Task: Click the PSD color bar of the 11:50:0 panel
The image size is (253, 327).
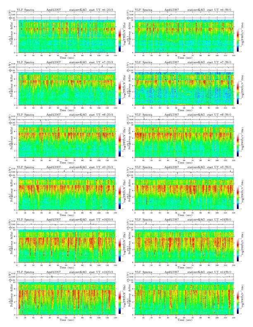Action: 238,302
